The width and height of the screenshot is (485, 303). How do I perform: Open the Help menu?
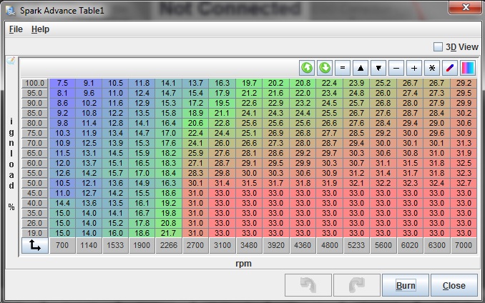tap(41, 29)
